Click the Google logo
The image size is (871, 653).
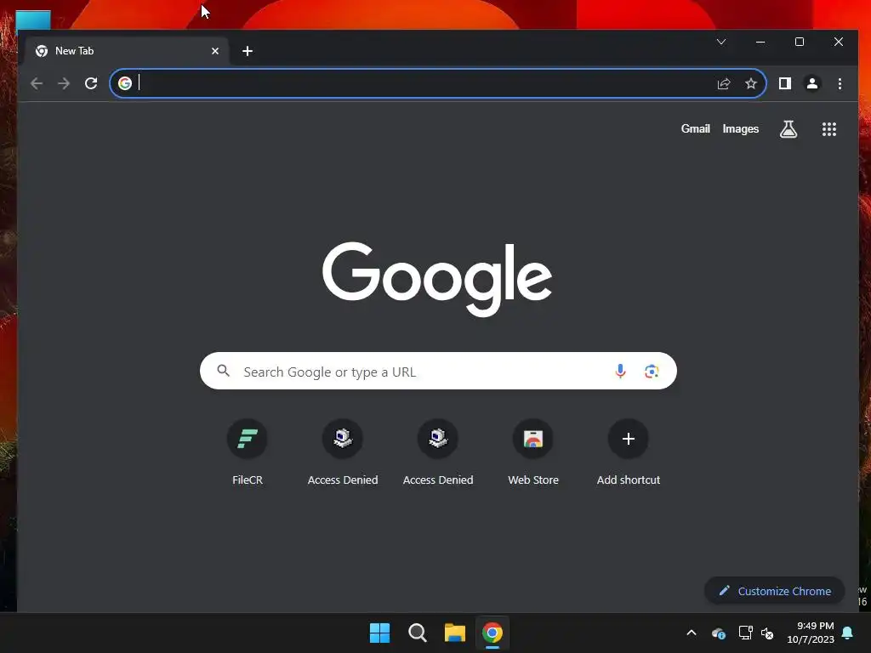pos(437,279)
